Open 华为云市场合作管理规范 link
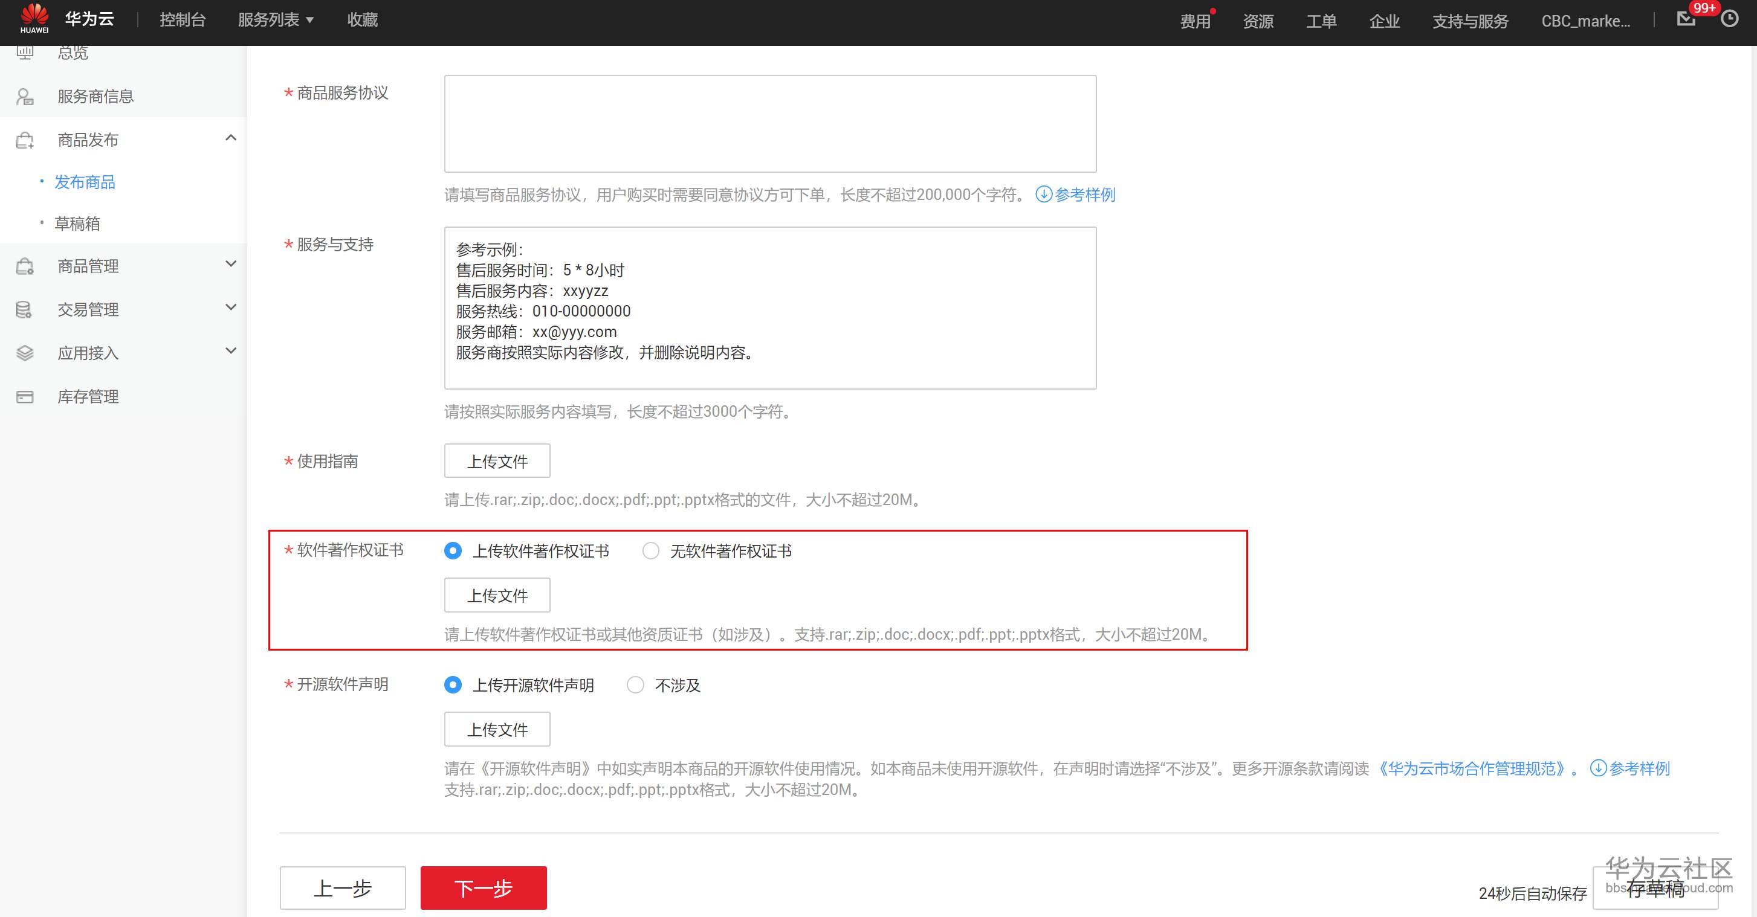This screenshot has height=917, width=1757. point(1472,769)
